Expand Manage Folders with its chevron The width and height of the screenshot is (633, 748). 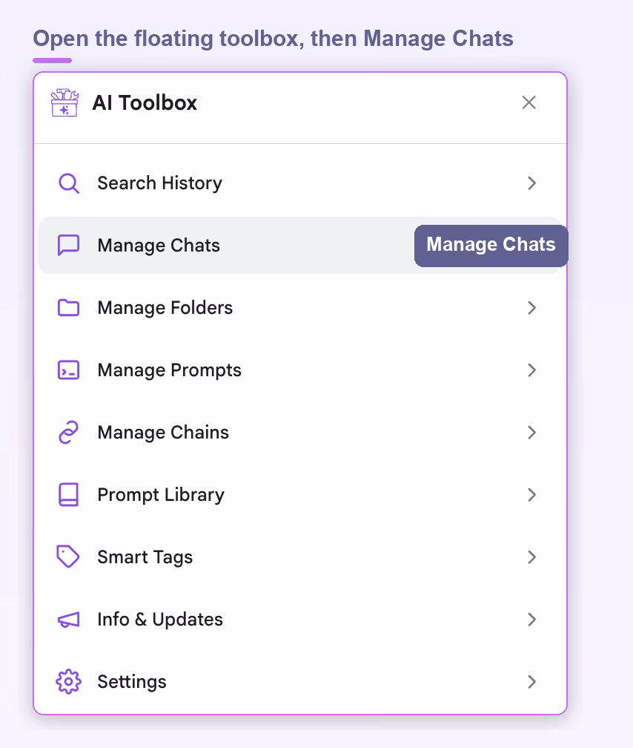click(532, 308)
